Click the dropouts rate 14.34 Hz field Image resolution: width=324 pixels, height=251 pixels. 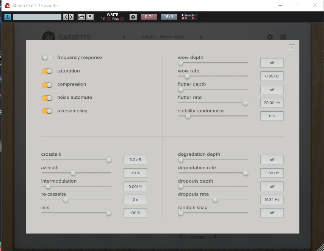pos(272,200)
